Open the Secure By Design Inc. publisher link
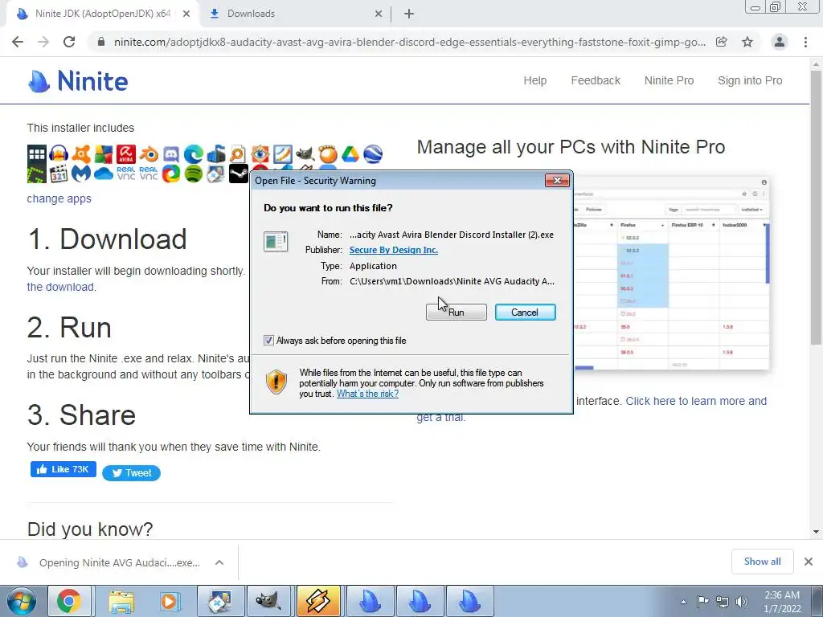The image size is (823, 617). click(394, 250)
